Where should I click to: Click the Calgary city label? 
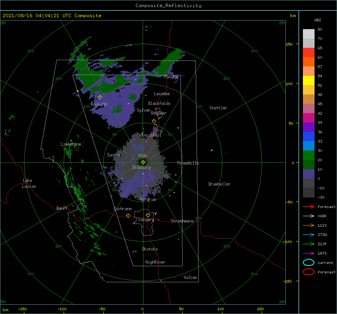pyautogui.click(x=146, y=220)
